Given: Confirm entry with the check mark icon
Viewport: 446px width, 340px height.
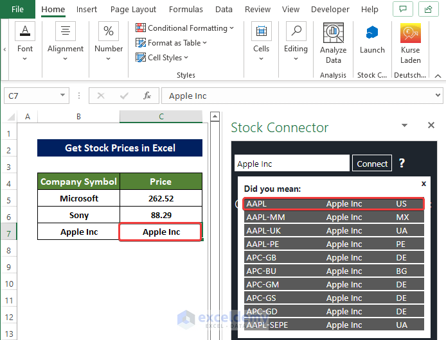Looking at the screenshot, I should 124,96.
